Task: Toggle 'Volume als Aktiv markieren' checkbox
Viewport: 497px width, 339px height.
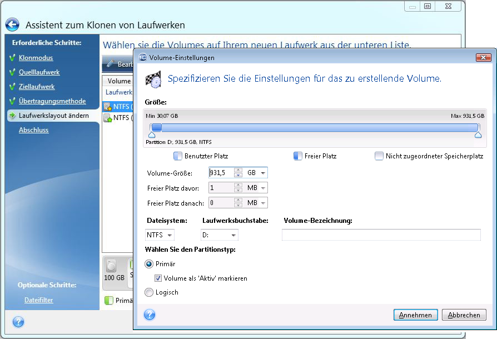Action: tap(158, 278)
